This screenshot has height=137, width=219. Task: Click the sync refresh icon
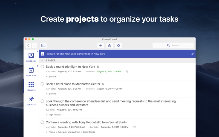click(118, 45)
